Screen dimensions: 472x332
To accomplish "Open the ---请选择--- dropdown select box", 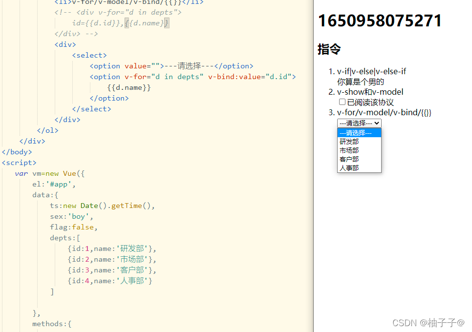I will 359,123.
